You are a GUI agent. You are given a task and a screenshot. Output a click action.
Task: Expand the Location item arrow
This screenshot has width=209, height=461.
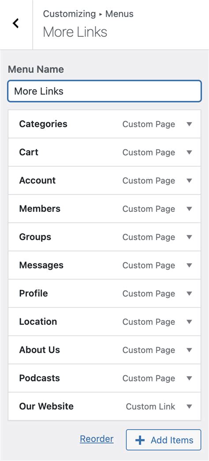(x=189, y=322)
